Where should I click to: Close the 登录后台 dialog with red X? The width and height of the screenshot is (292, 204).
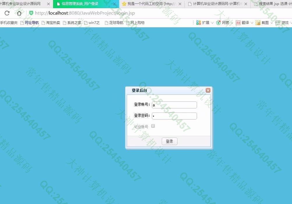pos(208,90)
